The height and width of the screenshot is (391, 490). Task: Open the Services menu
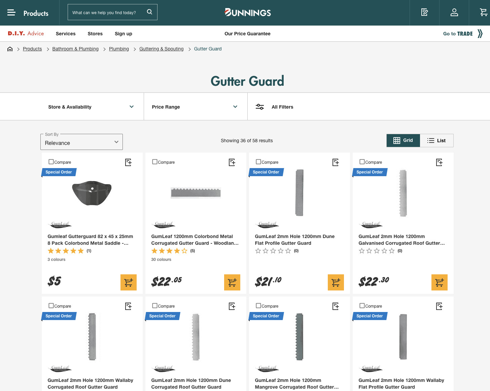point(65,33)
